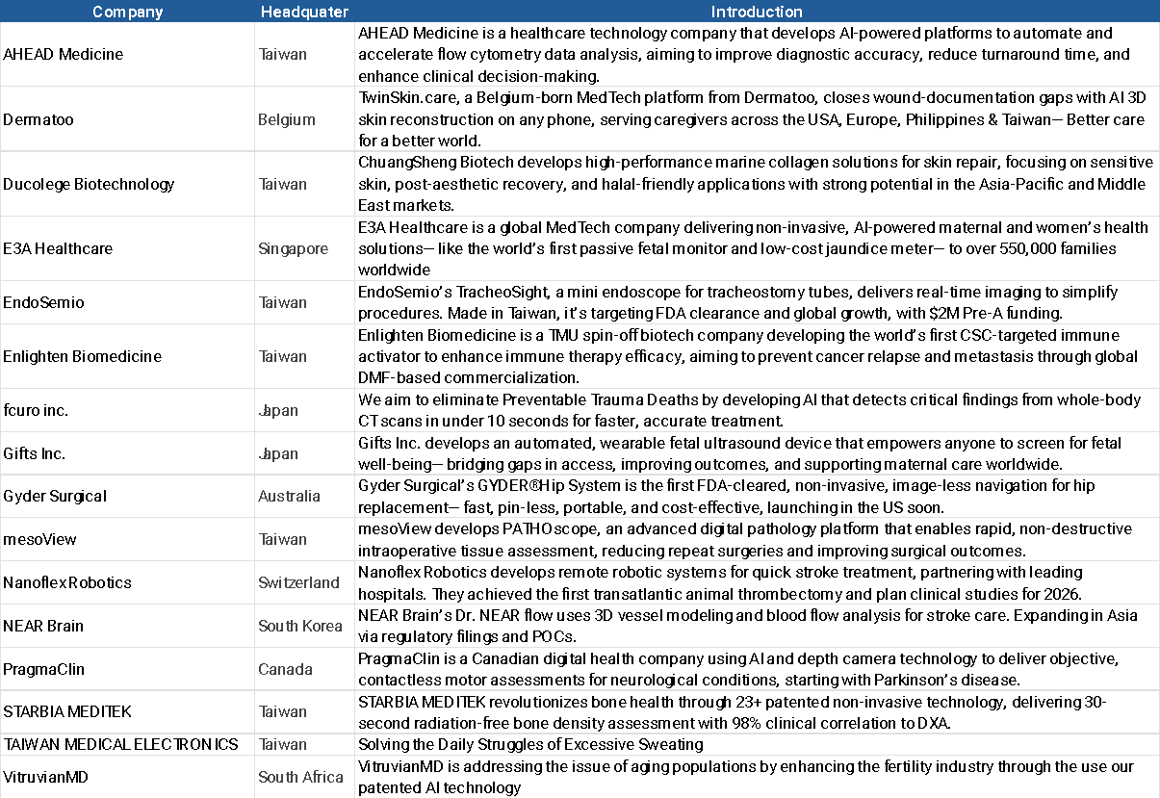The width and height of the screenshot is (1160, 798).
Task: Select the EndoSemio company cell
Action: [x=127, y=302]
